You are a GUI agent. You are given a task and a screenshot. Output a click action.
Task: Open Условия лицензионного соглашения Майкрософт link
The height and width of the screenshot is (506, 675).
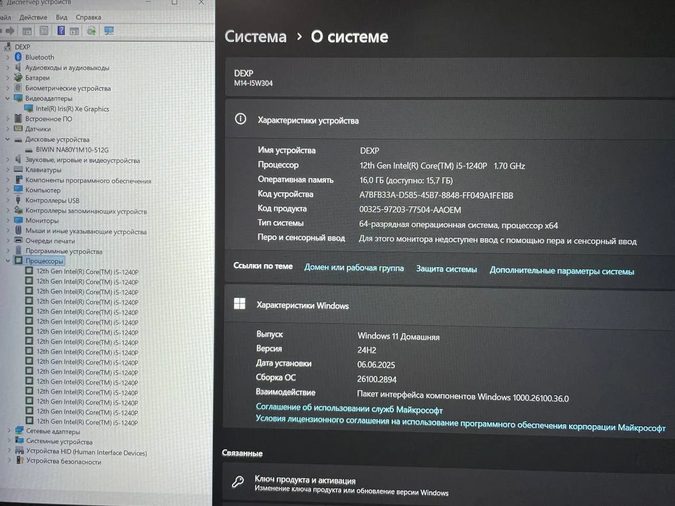(x=460, y=423)
